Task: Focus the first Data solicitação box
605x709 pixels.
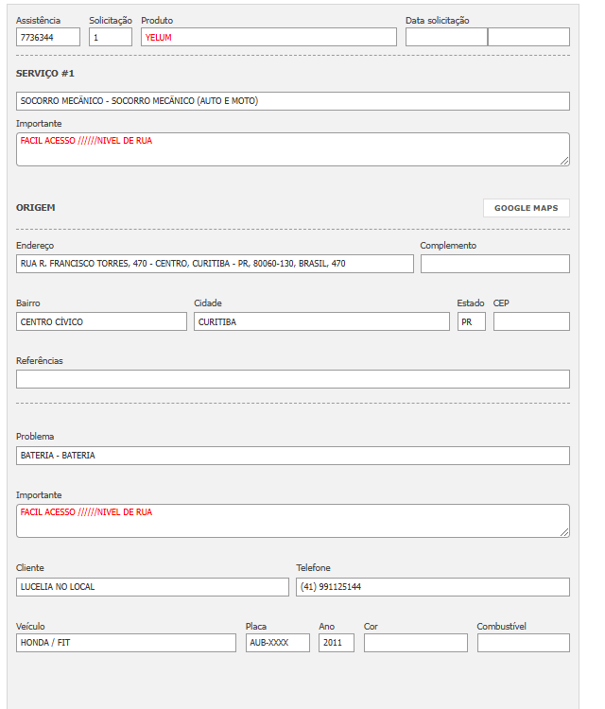Action: click(x=446, y=37)
